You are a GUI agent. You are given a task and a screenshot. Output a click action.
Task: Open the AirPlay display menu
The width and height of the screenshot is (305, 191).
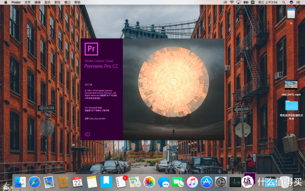coord(238,3)
